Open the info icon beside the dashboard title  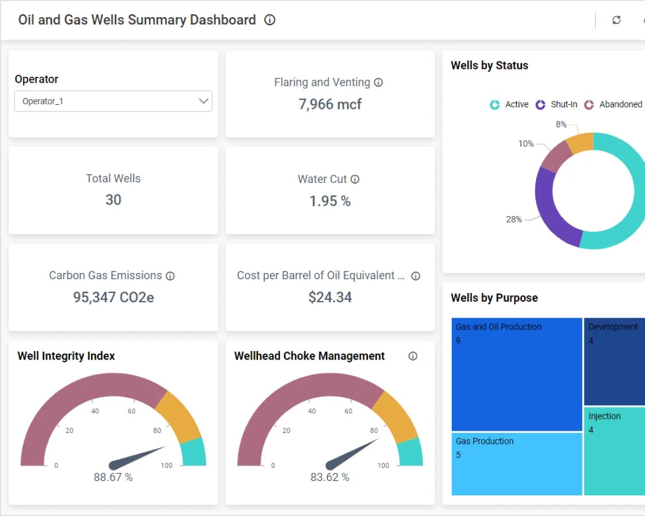pos(269,19)
